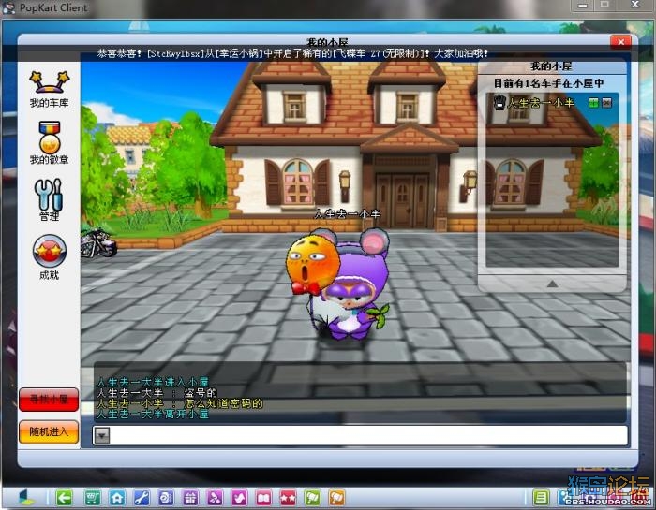
Task: Open the shopping cart store icon
Action: (x=92, y=498)
